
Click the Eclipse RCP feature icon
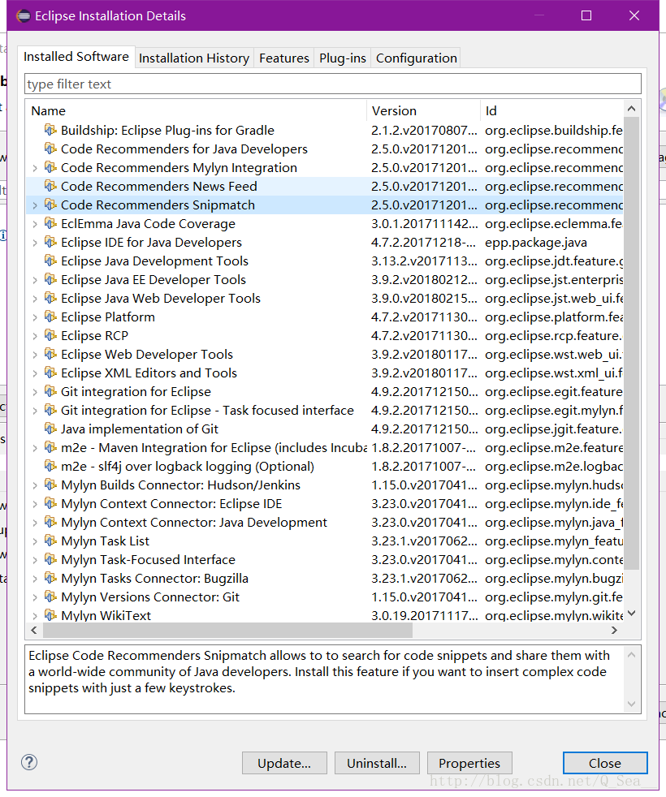tap(50, 335)
